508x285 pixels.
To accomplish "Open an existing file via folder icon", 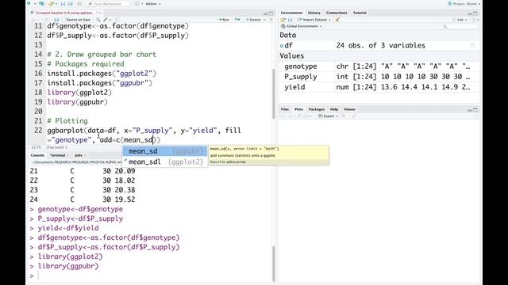I will [51, 3].
